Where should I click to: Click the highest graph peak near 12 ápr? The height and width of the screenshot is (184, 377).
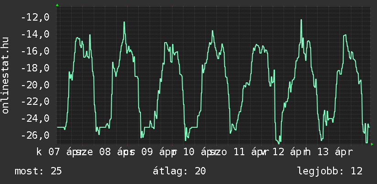[x=301, y=20]
